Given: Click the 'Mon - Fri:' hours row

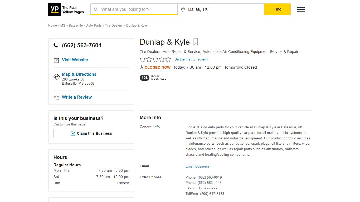Looking at the screenshot, I should click(91, 170).
